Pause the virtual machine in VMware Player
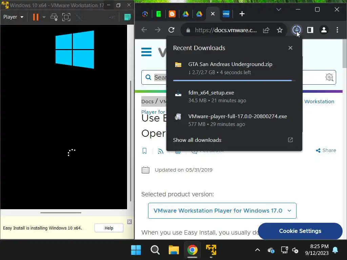The height and width of the screenshot is (260, 347). (x=36, y=17)
